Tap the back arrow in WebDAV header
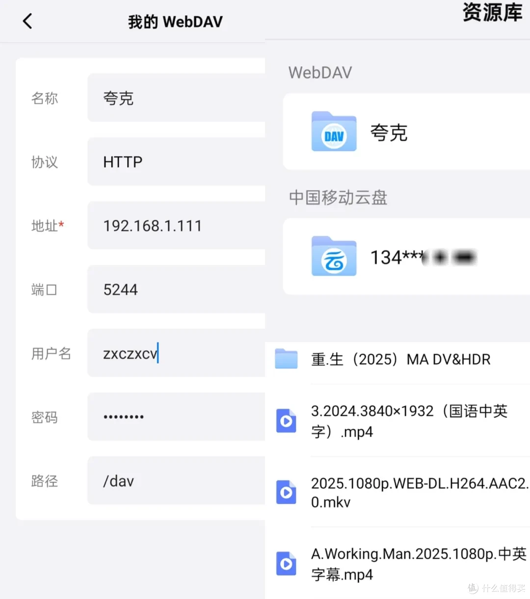 pos(27,21)
